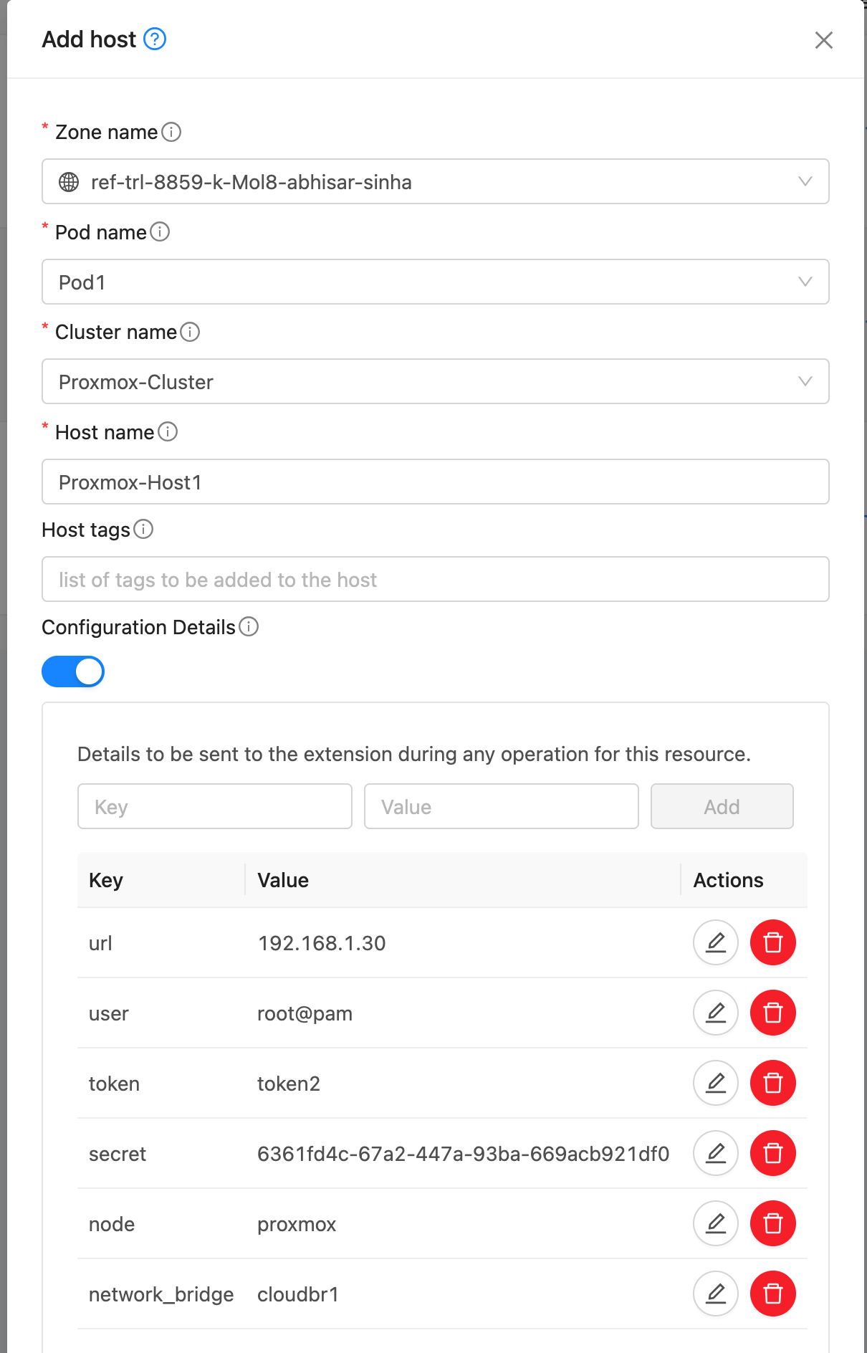Viewport: 867px width, 1353px height.
Task: Delete the network_bridge entry
Action: [772, 1294]
